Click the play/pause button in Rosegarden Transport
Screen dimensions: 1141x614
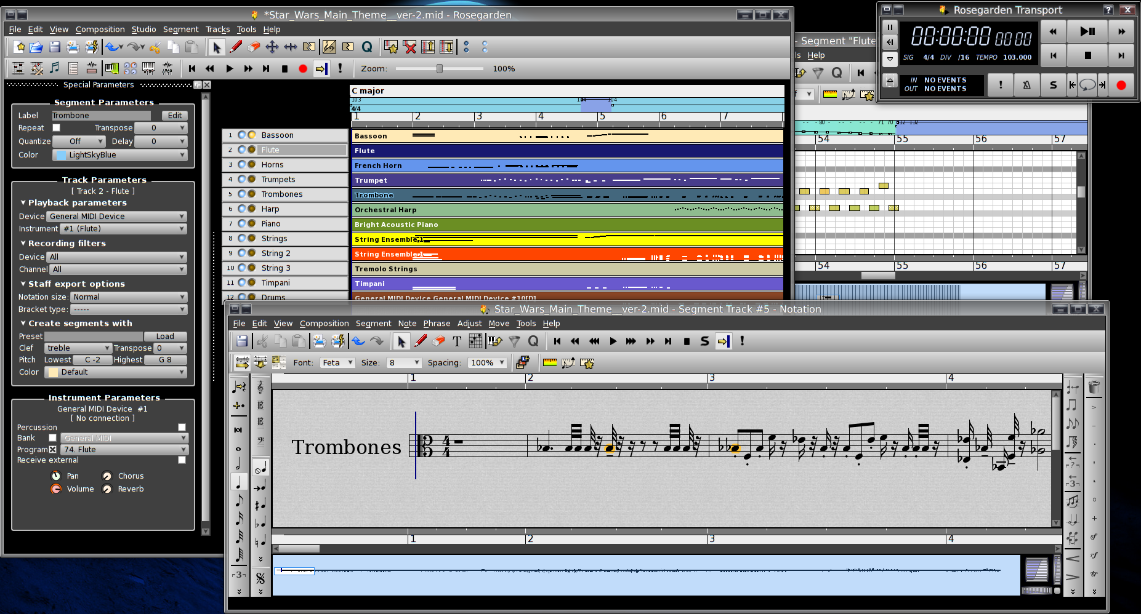point(1087,31)
